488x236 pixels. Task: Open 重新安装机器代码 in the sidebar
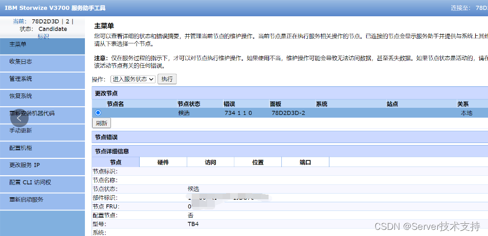point(42,115)
